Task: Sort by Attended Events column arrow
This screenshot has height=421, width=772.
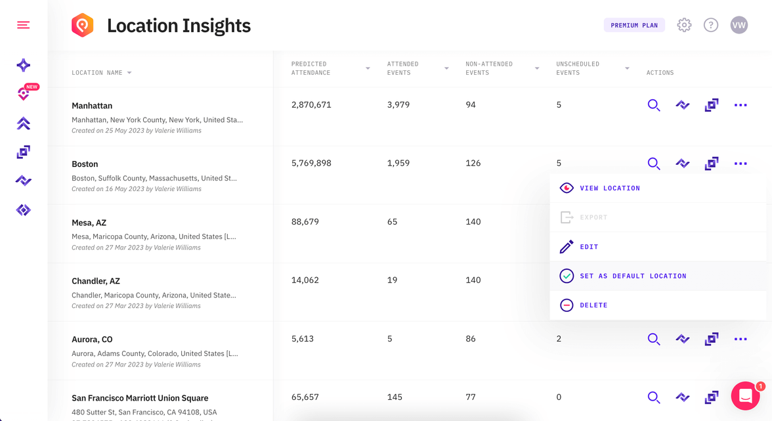Action: point(446,68)
